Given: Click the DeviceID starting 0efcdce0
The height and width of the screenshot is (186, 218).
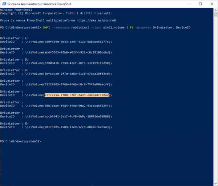Looking at the screenshot, I should (x=69, y=74).
